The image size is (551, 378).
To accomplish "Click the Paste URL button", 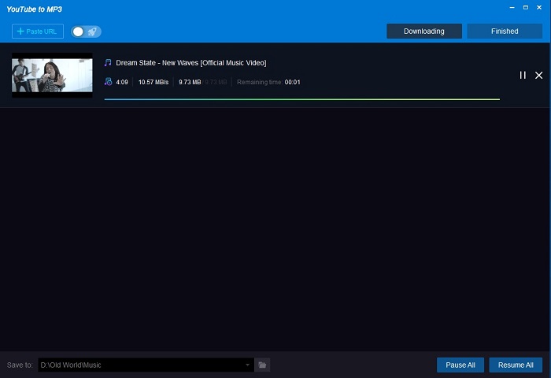I will point(38,31).
